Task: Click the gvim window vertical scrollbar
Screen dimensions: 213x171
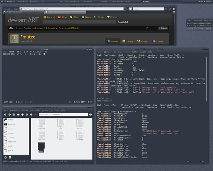Action: point(207,79)
